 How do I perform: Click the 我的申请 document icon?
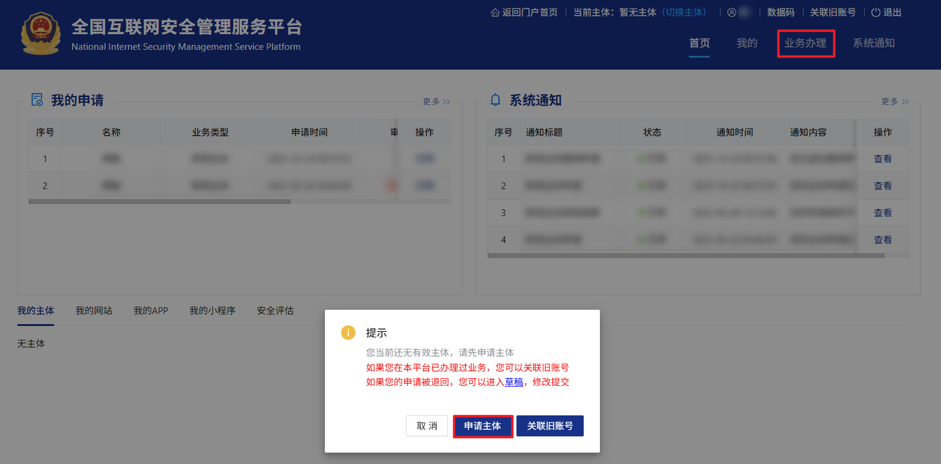click(x=37, y=100)
